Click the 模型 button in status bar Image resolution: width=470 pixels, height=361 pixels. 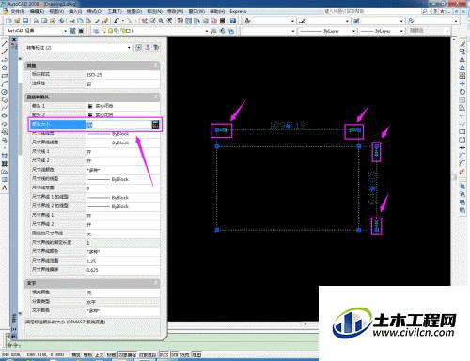point(196,354)
